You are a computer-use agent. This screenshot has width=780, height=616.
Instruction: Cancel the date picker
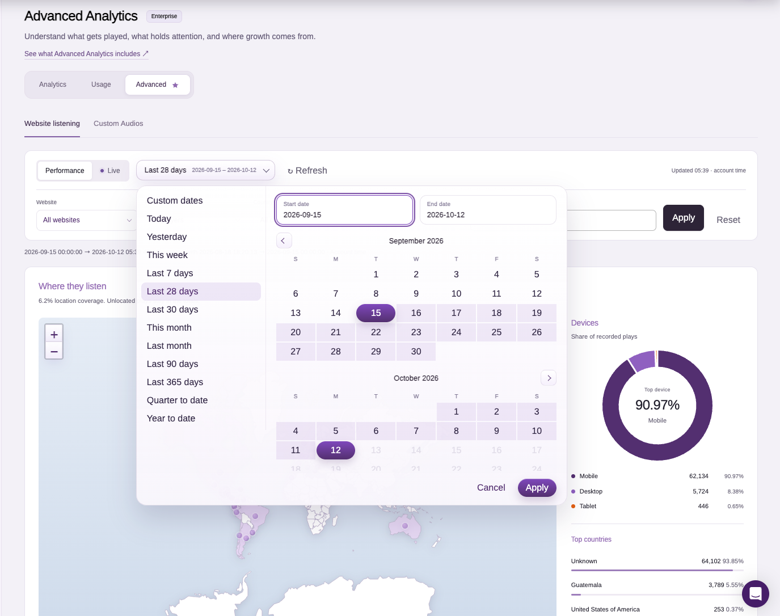click(491, 488)
